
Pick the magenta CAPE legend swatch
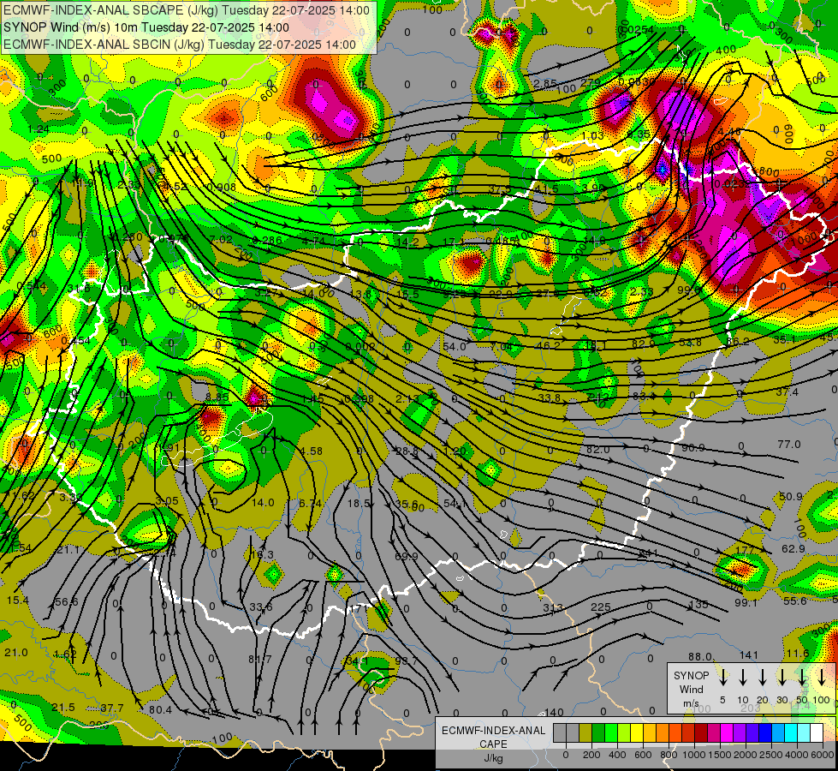(x=727, y=733)
